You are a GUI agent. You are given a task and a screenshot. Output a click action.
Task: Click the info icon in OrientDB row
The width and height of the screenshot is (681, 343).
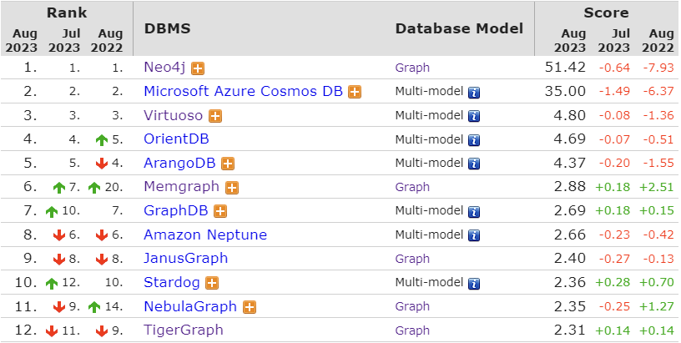[474, 140]
